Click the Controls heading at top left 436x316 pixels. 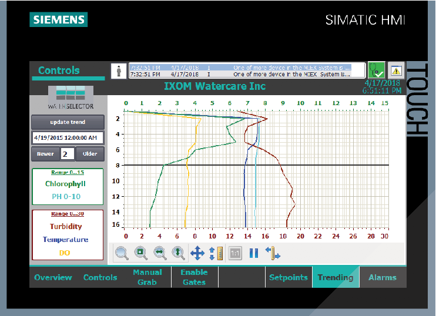pos(59,70)
